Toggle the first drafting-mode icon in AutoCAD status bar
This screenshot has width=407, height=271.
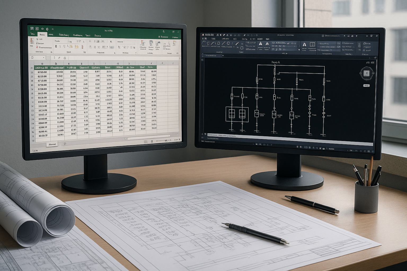(x=297, y=147)
